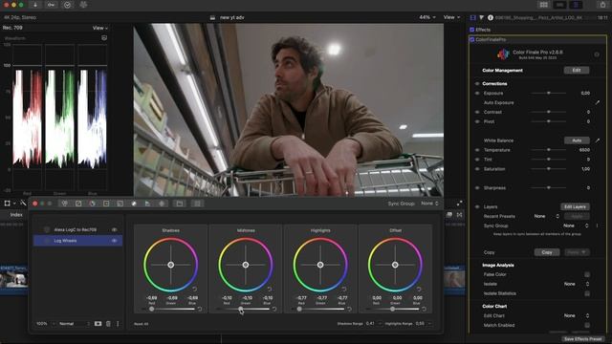Click the Color Management Edit button
Viewport: 612px width, 344px height.
tap(577, 70)
